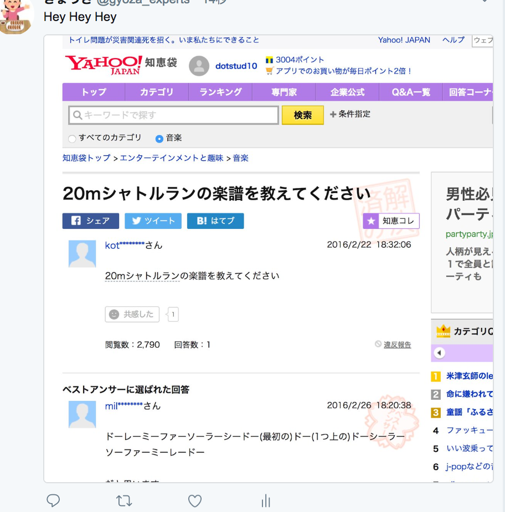Open the トップ navigation tab
505x512 pixels.
click(94, 92)
